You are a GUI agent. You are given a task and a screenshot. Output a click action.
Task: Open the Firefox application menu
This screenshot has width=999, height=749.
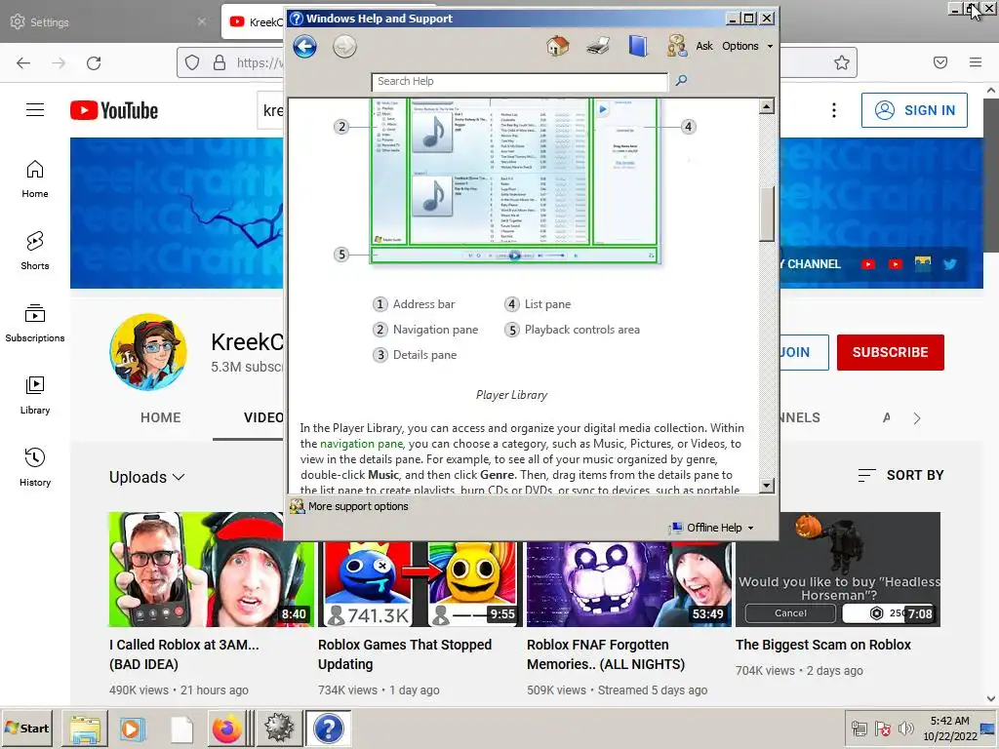(x=976, y=62)
